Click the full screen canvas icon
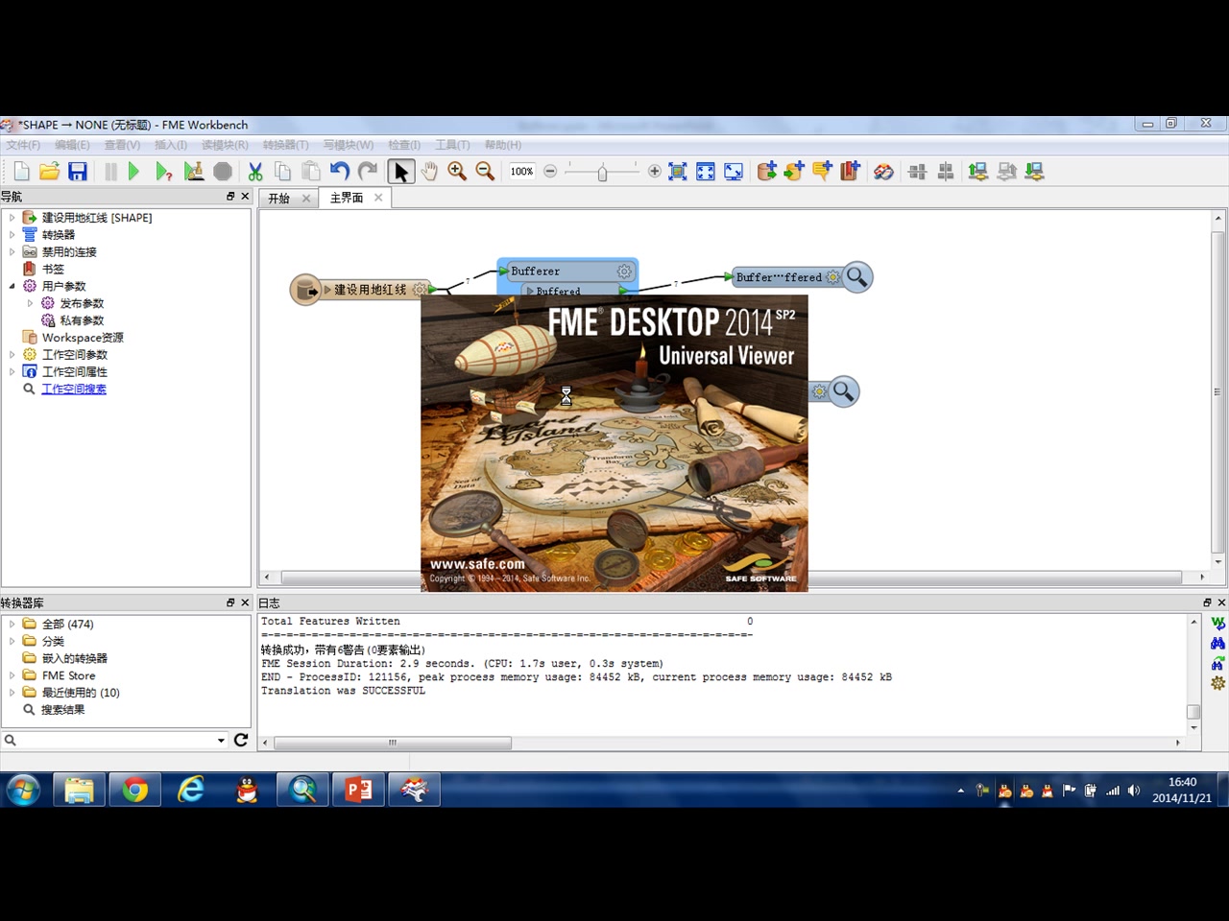 734,171
